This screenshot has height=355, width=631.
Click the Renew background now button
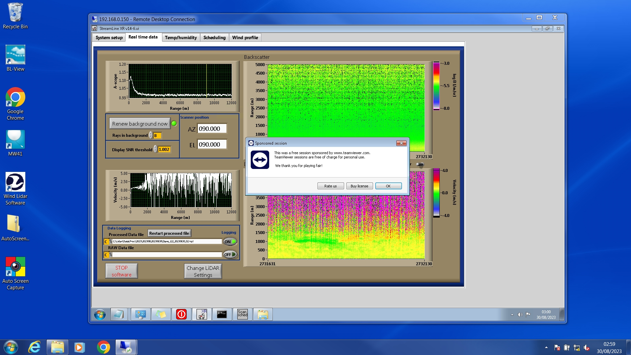pos(140,124)
